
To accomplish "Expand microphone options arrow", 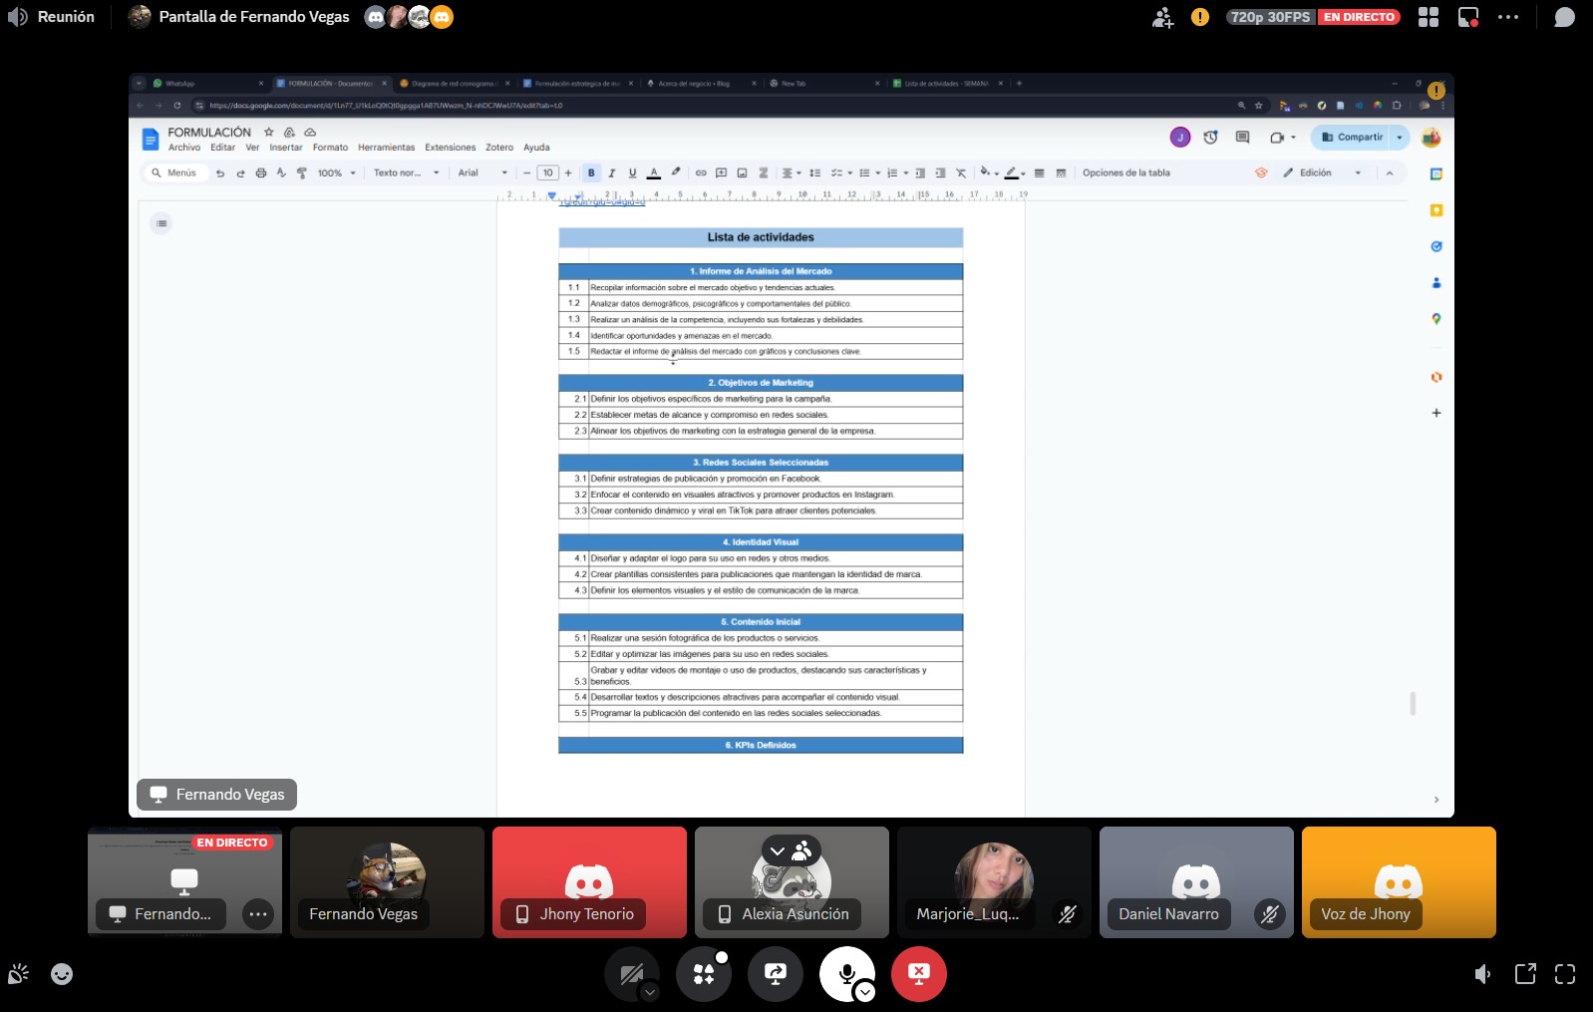I will (x=865, y=992).
